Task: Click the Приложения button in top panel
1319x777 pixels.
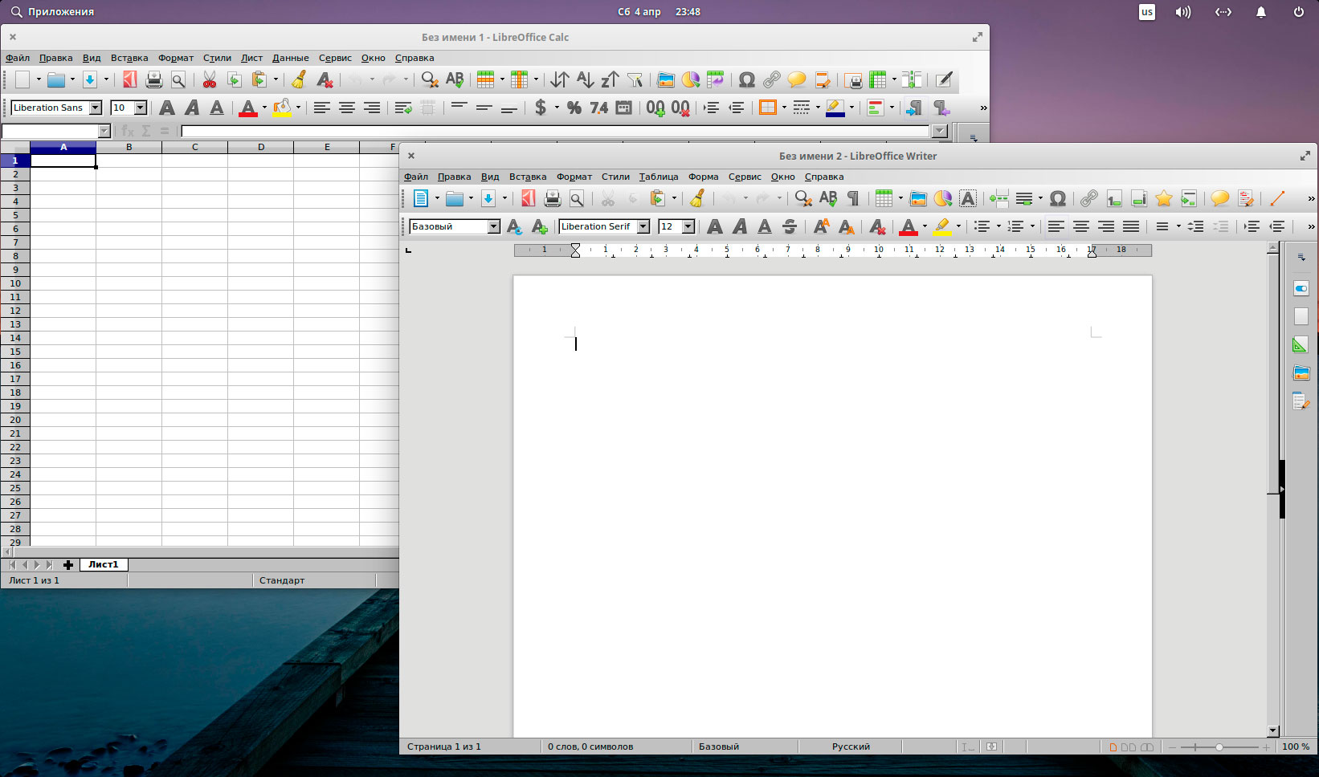Action: click(52, 12)
